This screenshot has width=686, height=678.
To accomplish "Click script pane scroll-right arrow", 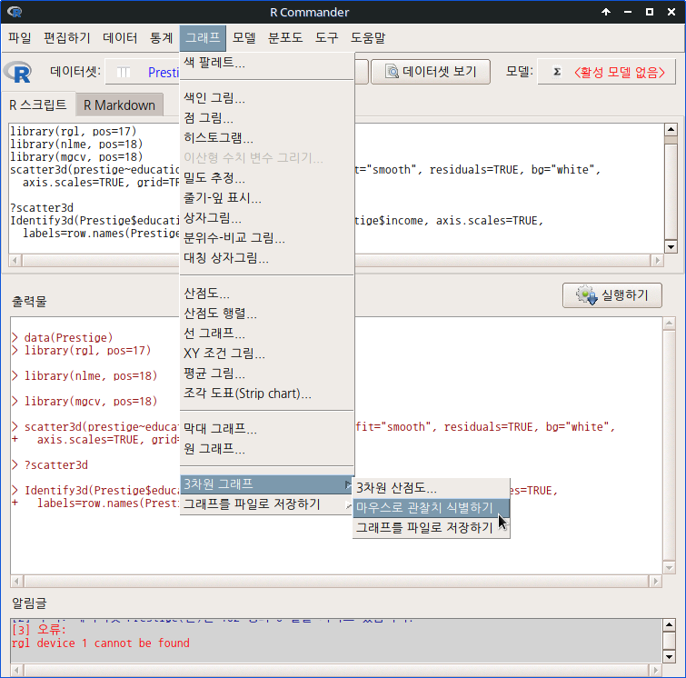I will (x=657, y=261).
